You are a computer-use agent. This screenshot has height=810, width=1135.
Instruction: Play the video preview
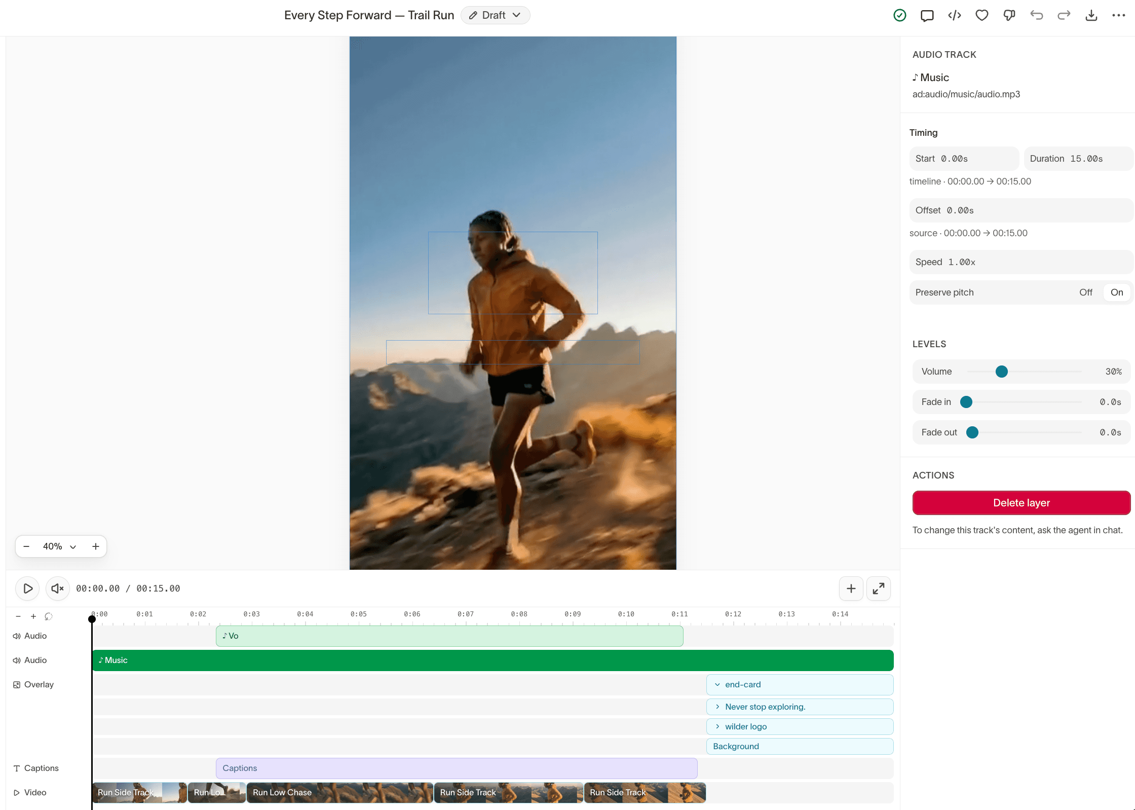pyautogui.click(x=28, y=588)
